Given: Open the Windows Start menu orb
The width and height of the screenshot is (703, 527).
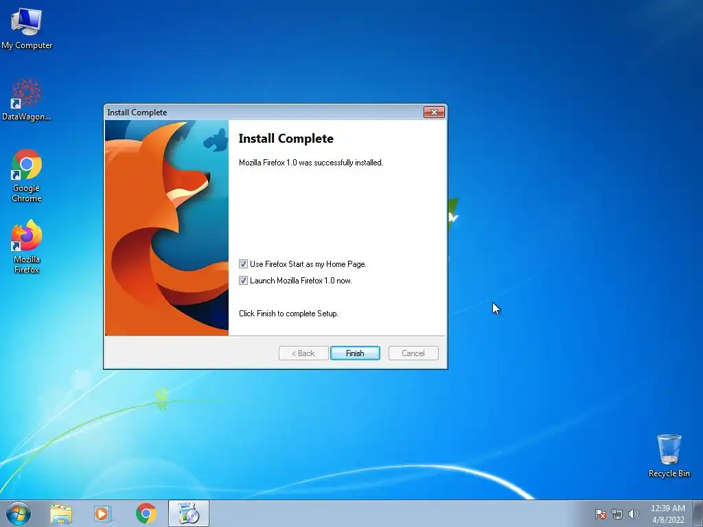Looking at the screenshot, I should [19, 513].
